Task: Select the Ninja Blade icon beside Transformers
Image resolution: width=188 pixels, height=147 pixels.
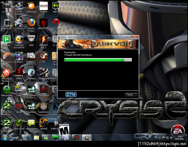Action: (31, 108)
